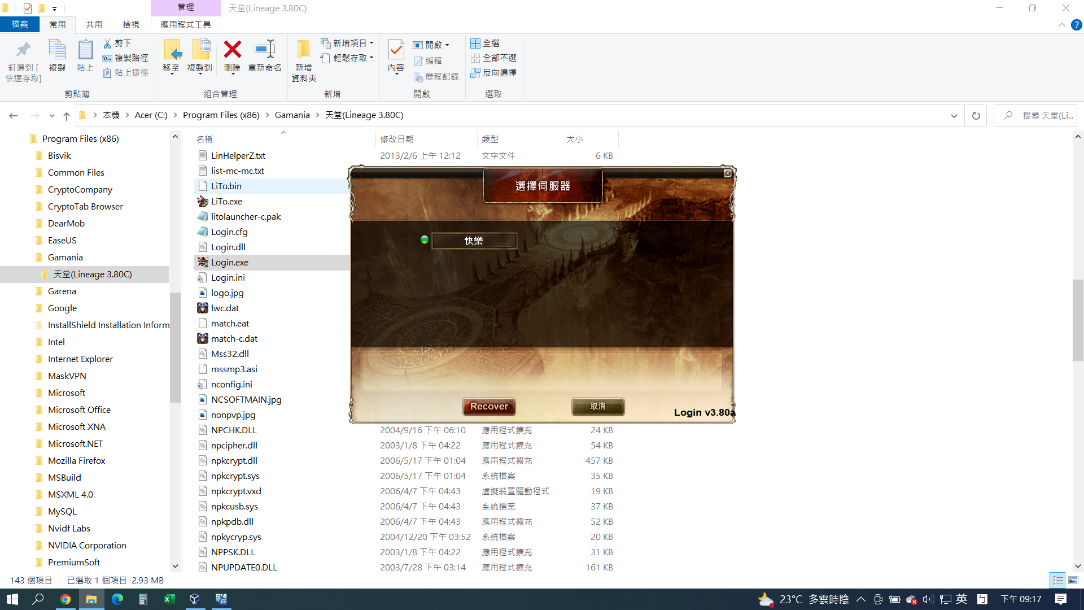Select the Login.ini file
The width and height of the screenshot is (1084, 610).
click(x=228, y=278)
